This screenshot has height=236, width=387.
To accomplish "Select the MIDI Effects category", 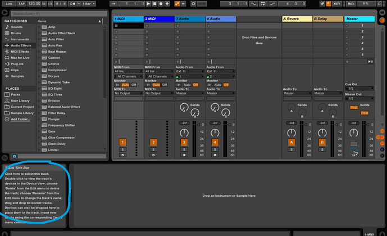I will click(x=20, y=52).
